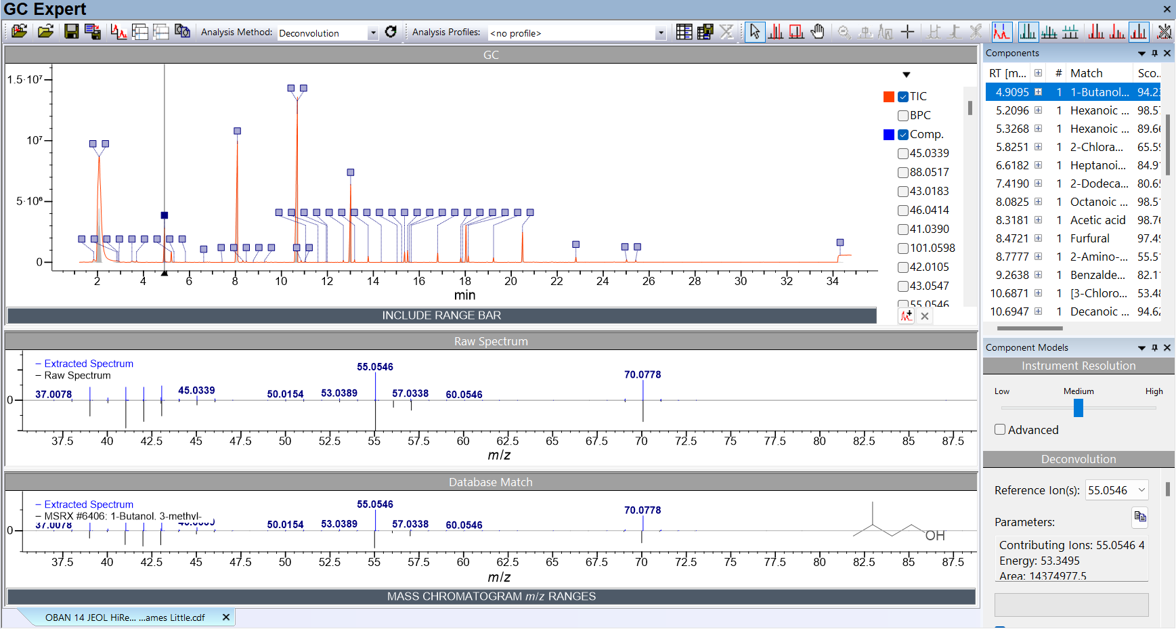Tick the Advanced checkbox
This screenshot has height=629, width=1176.
pyautogui.click(x=1000, y=430)
